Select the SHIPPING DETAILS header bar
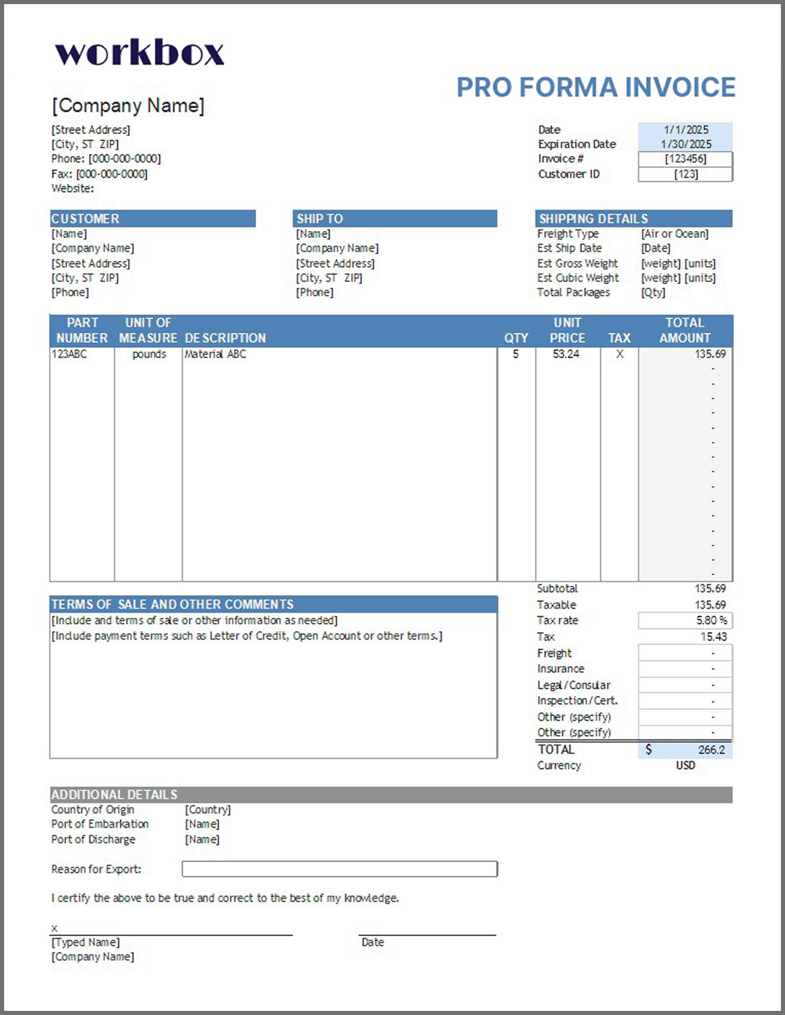Screen dimensions: 785x1015 pyautogui.click(x=633, y=219)
